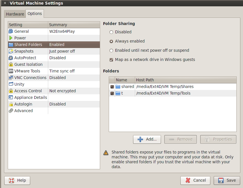Select the Snapshots setting row
Viewport: 243px width, 188px height.
tap(54, 51)
